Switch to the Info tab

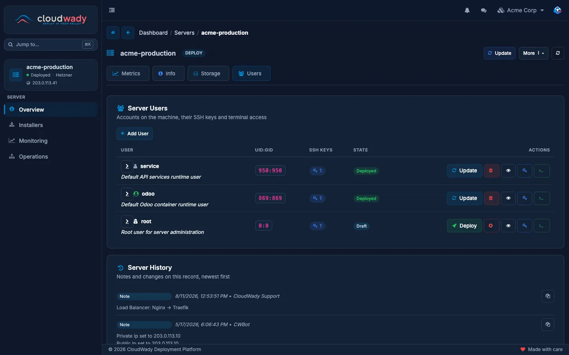pos(168,73)
